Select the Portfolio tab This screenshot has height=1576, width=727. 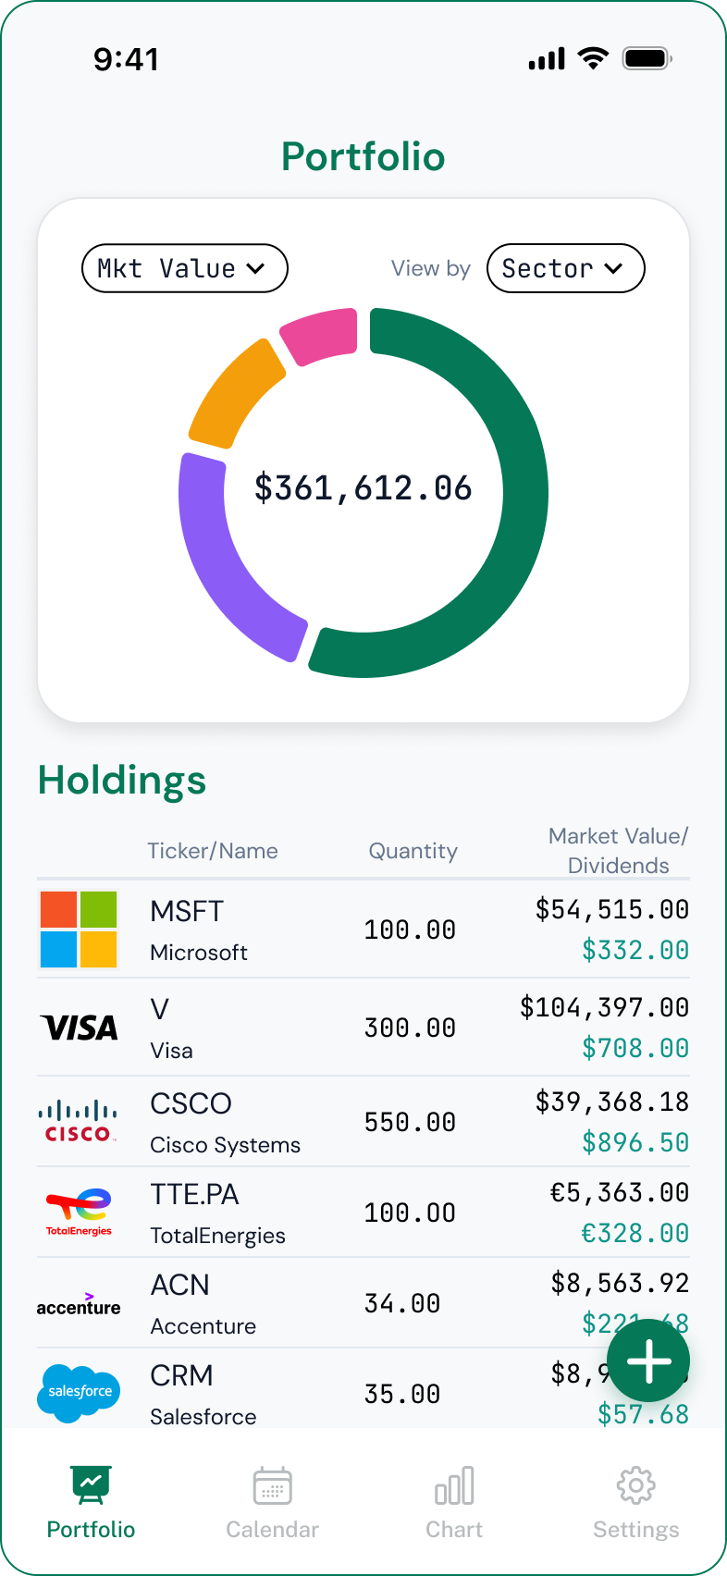(x=91, y=1503)
